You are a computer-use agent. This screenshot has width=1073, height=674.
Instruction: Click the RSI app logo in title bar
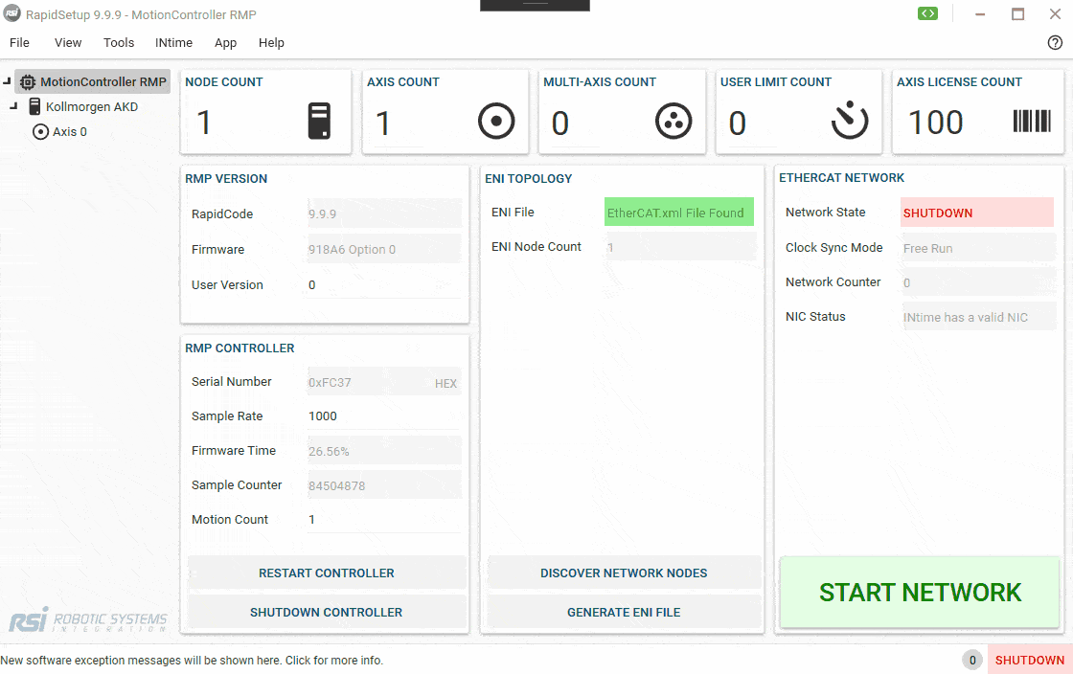11,13
